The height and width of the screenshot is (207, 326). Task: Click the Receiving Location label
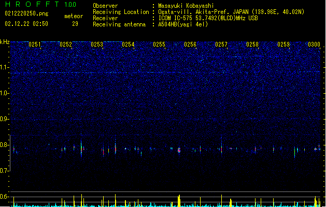(x=121, y=12)
